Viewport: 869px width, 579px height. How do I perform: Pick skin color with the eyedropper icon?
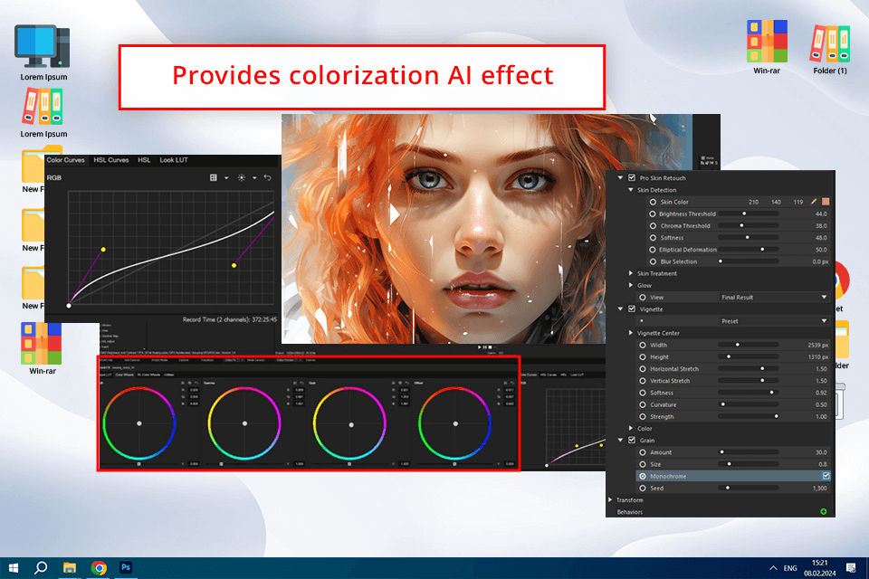tap(814, 202)
